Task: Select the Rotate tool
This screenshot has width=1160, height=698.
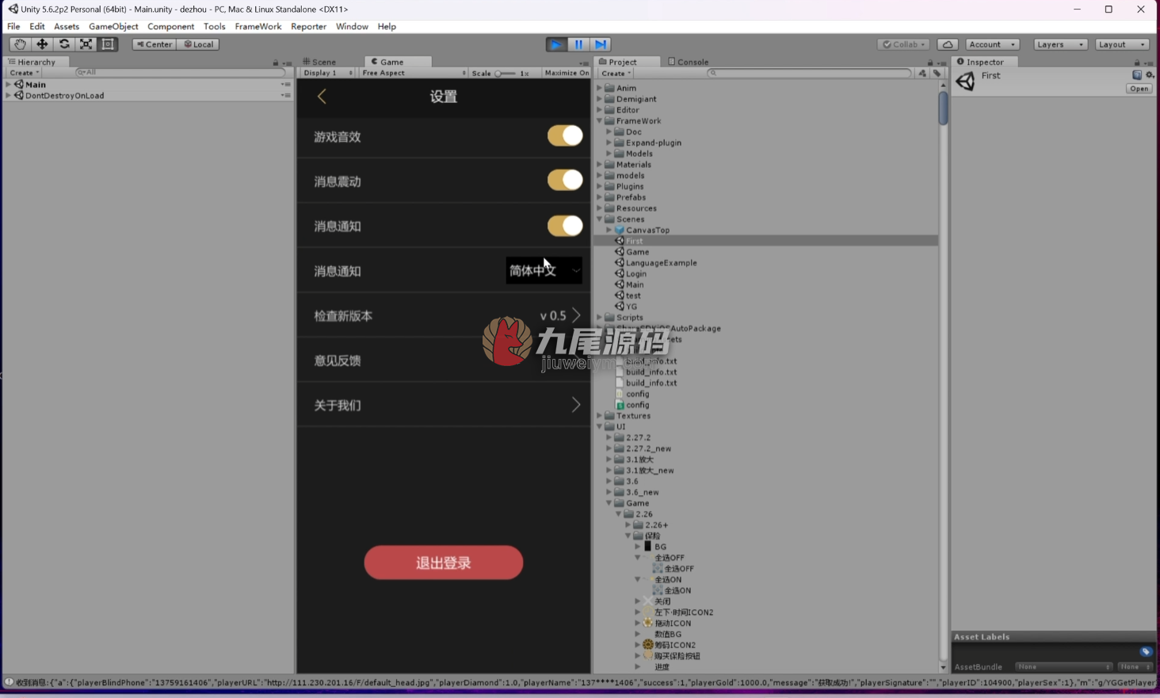Action: tap(64, 44)
